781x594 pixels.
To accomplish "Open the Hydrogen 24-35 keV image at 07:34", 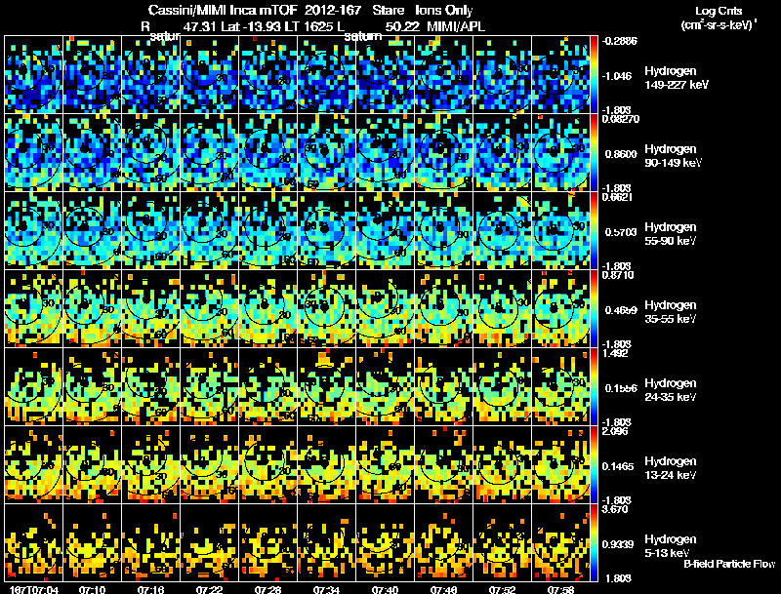I will (x=326, y=387).
